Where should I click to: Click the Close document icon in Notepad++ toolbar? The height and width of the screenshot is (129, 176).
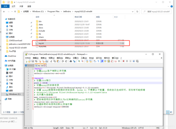(x=40, y=61)
